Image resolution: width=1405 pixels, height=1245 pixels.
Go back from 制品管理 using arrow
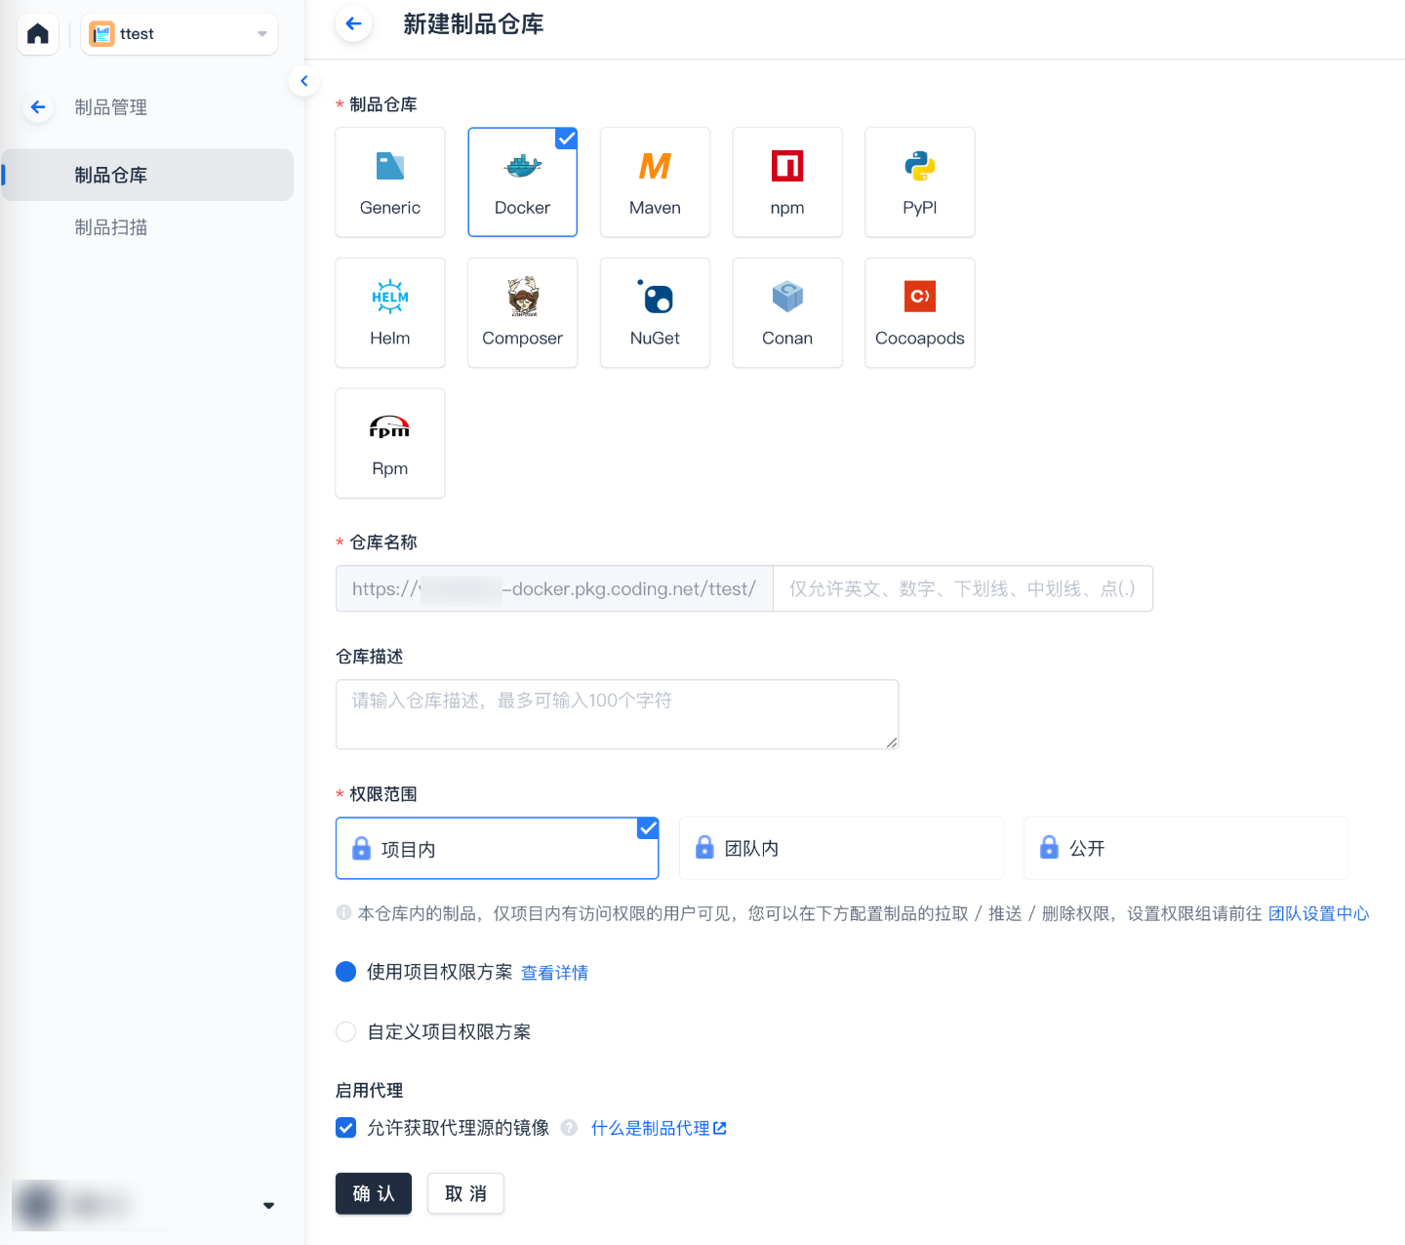pyautogui.click(x=38, y=107)
